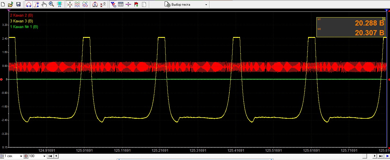The width and height of the screenshot is (390, 160).
Task: Click the new document icon
Action: coord(3,4)
